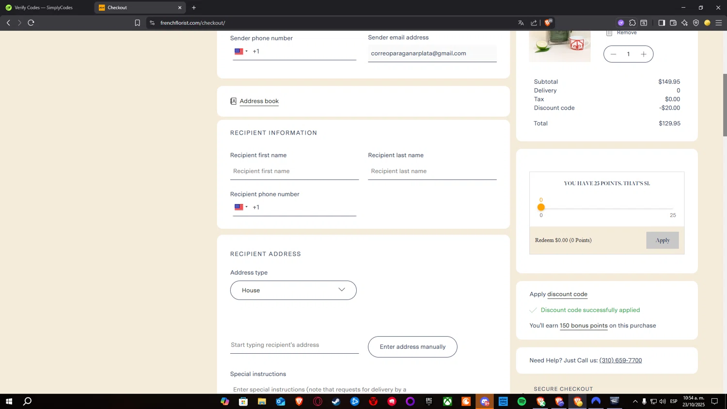Focus the Recipient last name field
This screenshot has height=409, width=727.
432,171
